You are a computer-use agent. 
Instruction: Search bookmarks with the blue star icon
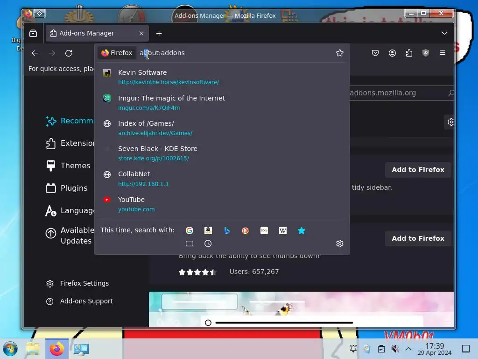coord(301,230)
